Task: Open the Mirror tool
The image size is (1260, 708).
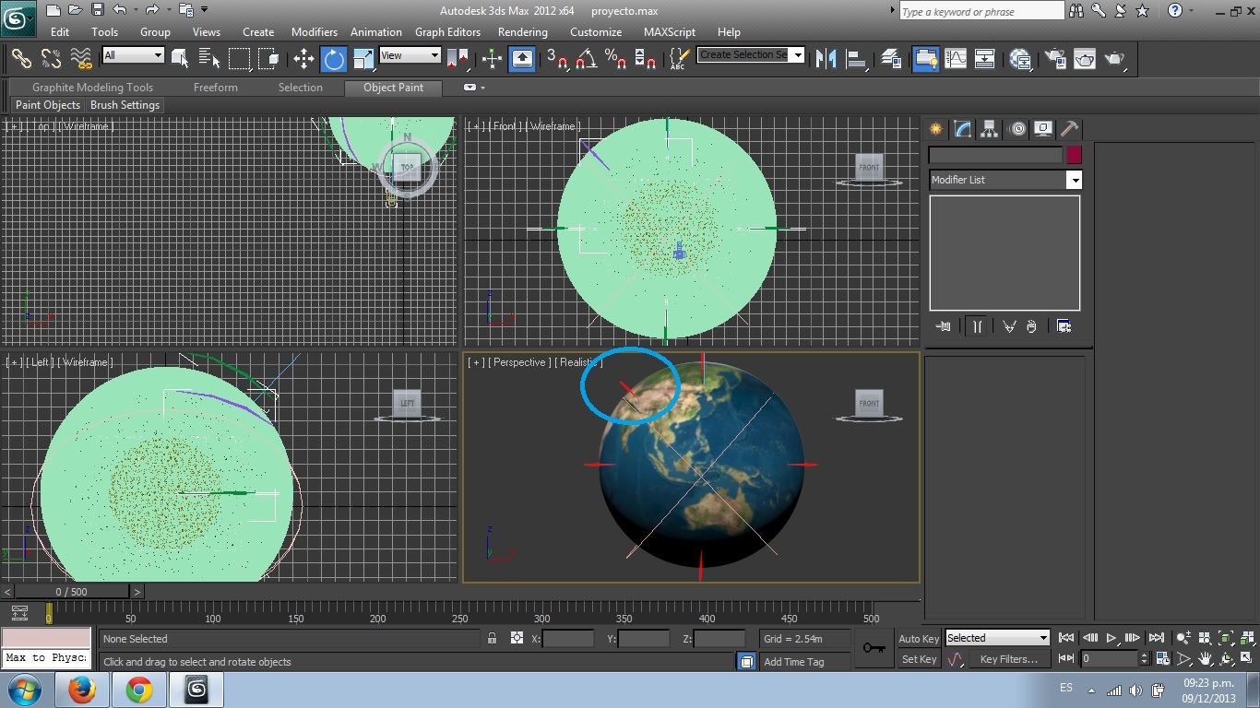Action: 827,59
